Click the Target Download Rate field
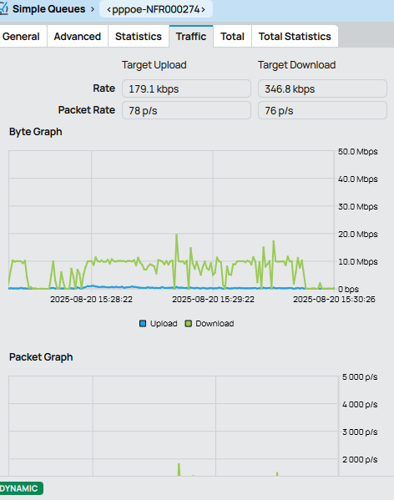The width and height of the screenshot is (394, 500). [x=322, y=88]
